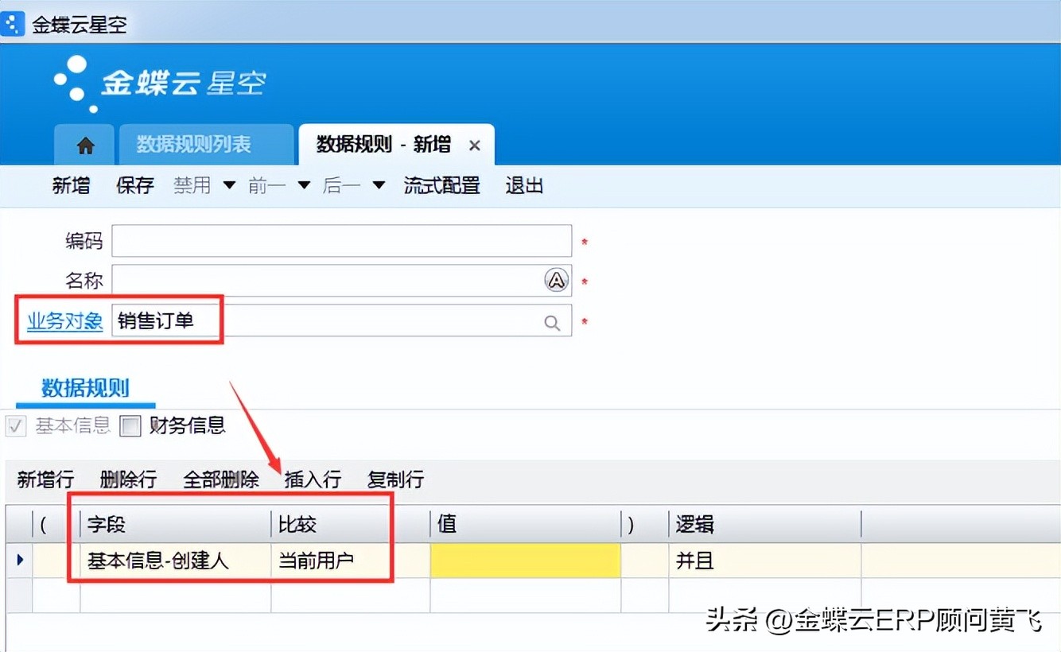
Task: Open 流式配置 from the toolbar
Action: [441, 186]
